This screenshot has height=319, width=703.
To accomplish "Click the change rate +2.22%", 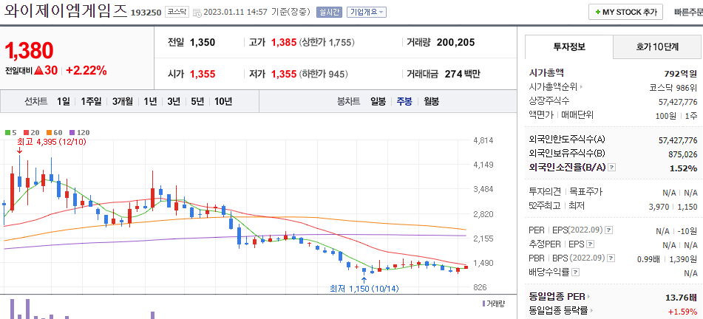I will point(86,70).
